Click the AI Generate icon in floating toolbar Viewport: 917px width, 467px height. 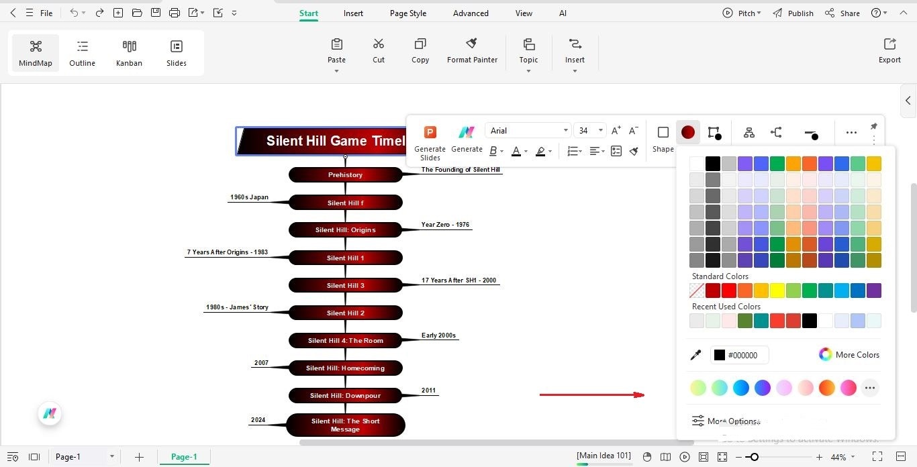pos(467,139)
